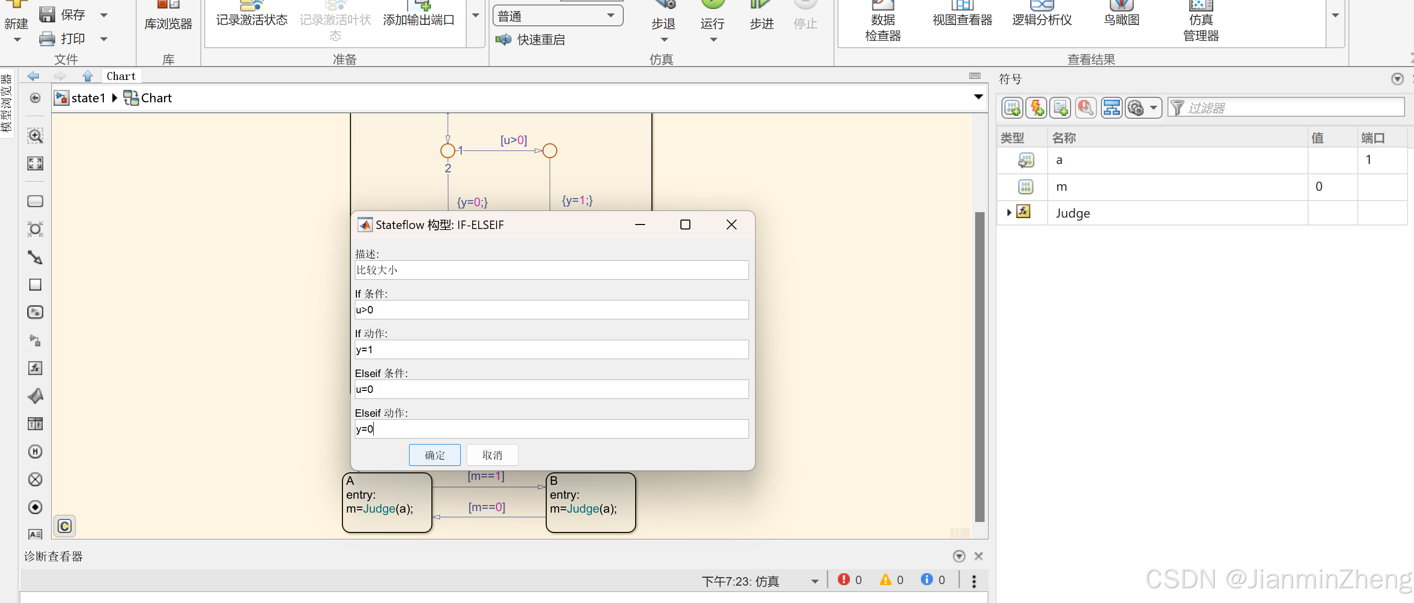Click the 快速重启 toolbar button
The width and height of the screenshot is (1414, 603).
pos(530,40)
